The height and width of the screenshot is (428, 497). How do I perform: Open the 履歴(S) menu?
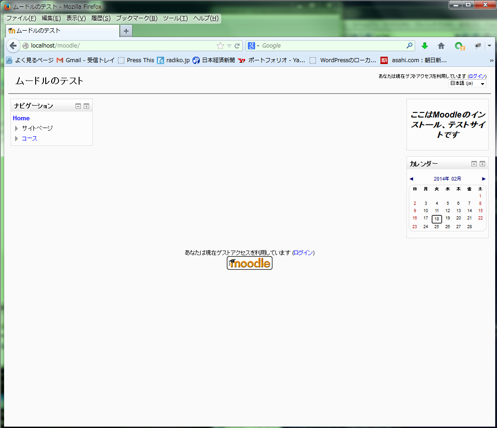101,18
